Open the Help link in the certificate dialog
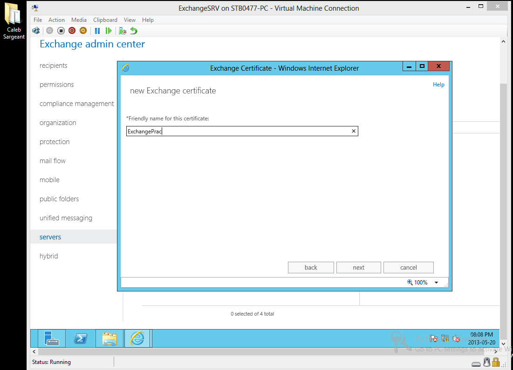The height and width of the screenshot is (370, 513). click(x=438, y=85)
